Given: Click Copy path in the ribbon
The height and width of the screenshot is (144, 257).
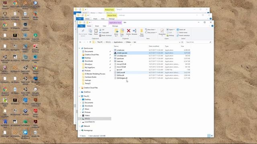Looking at the screenshot, I should point(104,32).
